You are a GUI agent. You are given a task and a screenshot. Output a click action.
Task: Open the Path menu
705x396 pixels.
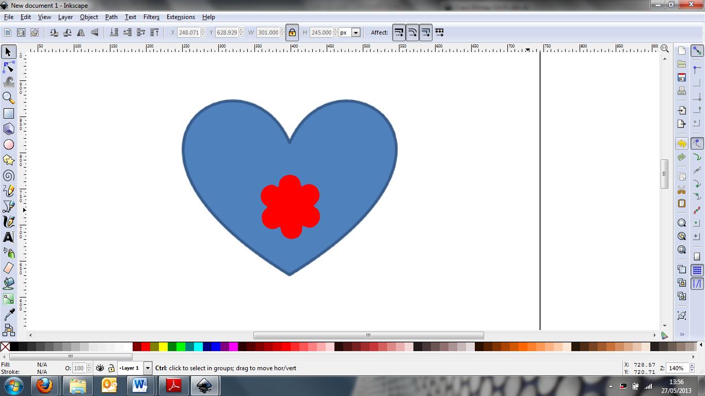(x=111, y=17)
